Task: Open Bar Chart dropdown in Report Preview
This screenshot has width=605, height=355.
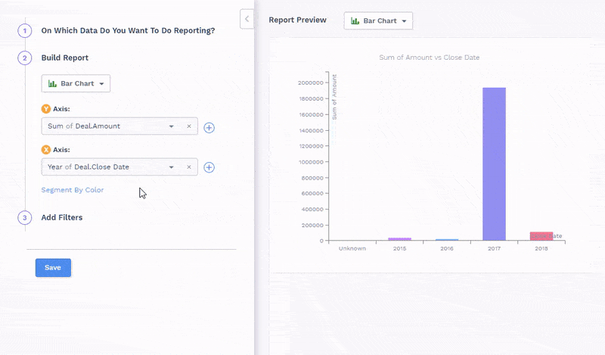Action: 378,20
